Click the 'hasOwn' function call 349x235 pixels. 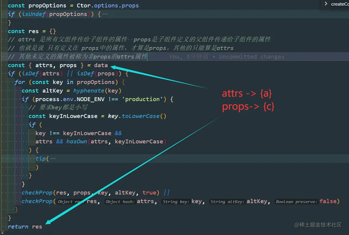click(x=77, y=142)
